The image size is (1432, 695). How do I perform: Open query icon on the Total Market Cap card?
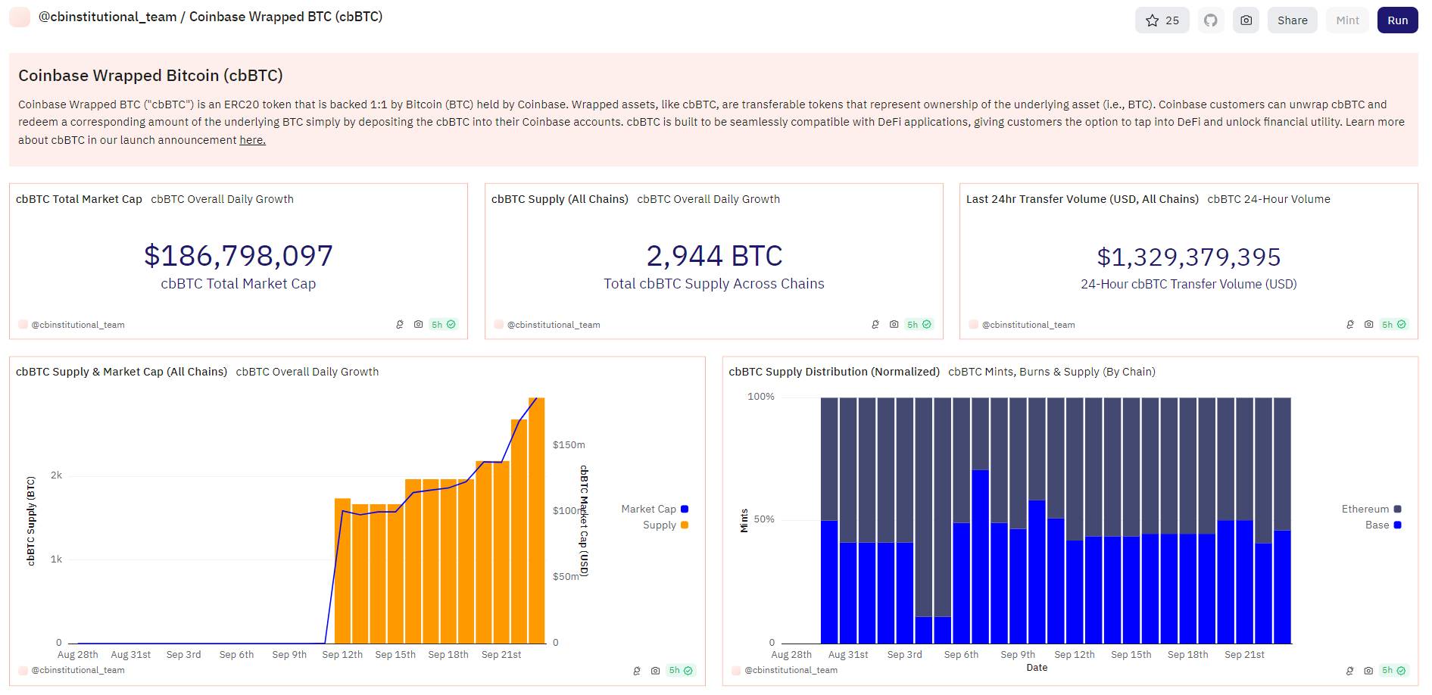point(400,324)
